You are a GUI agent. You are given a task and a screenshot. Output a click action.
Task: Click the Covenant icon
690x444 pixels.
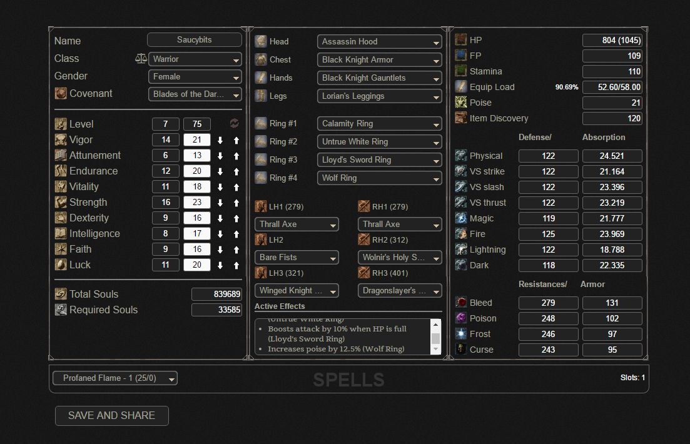click(61, 93)
